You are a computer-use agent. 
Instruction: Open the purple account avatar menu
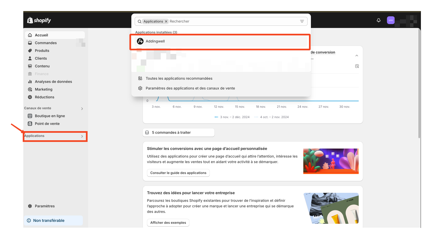(391, 20)
